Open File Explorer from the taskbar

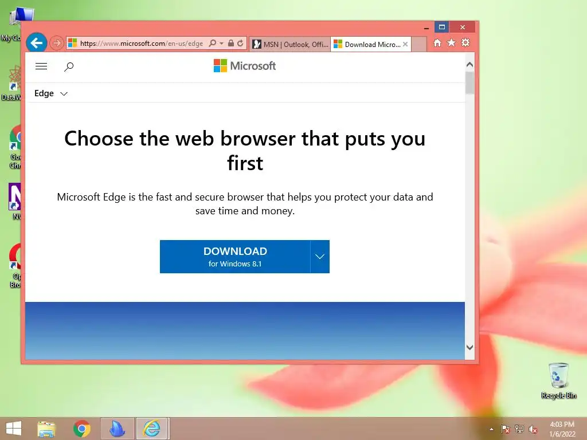click(46, 429)
